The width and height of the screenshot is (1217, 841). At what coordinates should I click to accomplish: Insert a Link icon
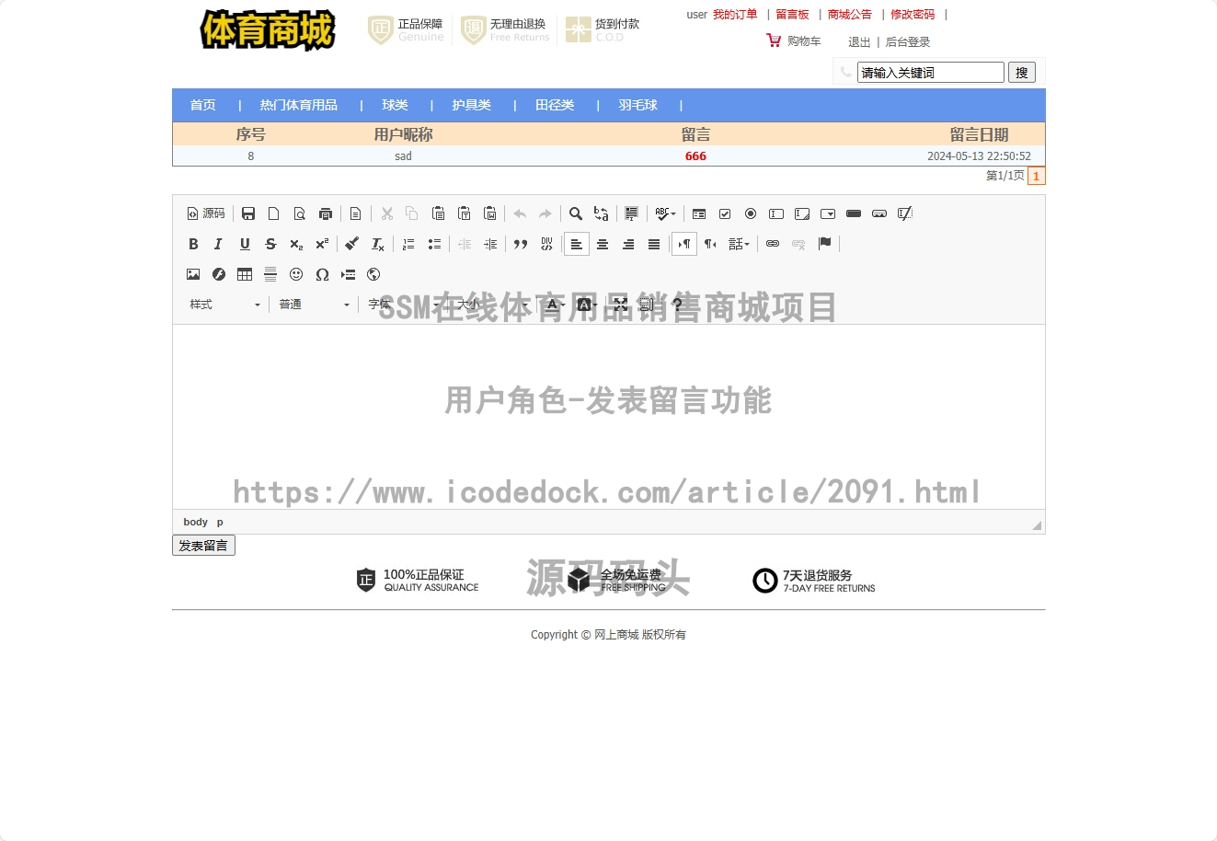point(773,244)
